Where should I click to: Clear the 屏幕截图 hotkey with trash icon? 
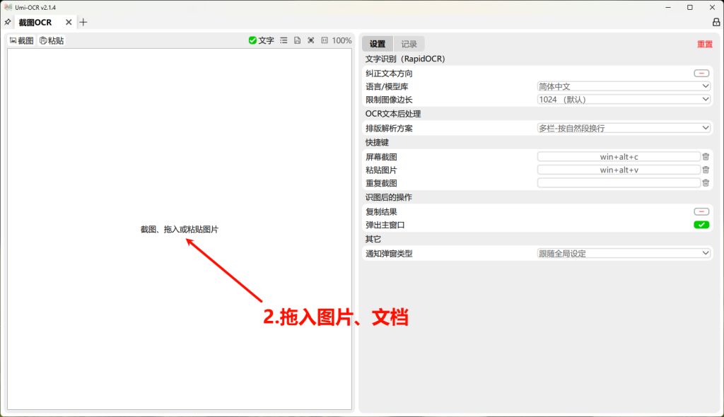pos(706,156)
